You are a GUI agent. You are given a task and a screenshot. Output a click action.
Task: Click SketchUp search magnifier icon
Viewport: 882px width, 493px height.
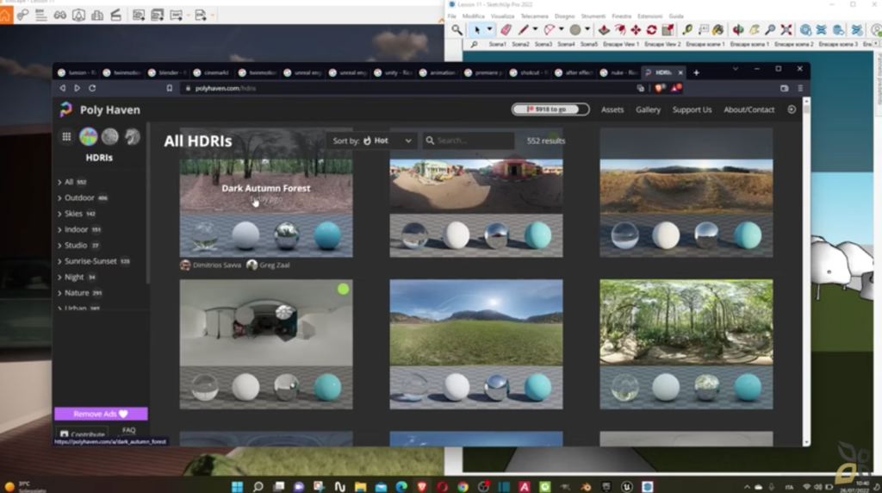457,30
